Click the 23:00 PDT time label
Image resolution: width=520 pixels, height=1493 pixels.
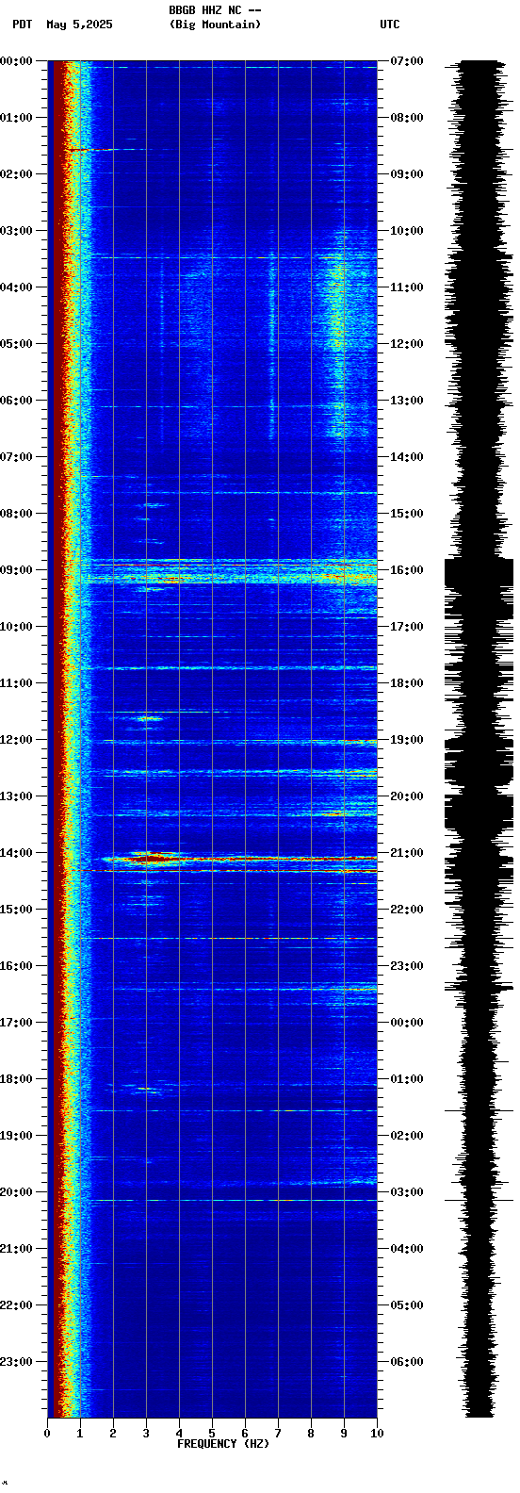17,1362
